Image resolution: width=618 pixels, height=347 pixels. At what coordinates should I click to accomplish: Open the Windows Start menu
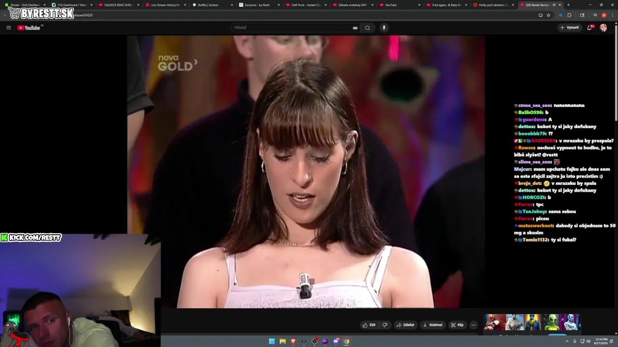272,341
